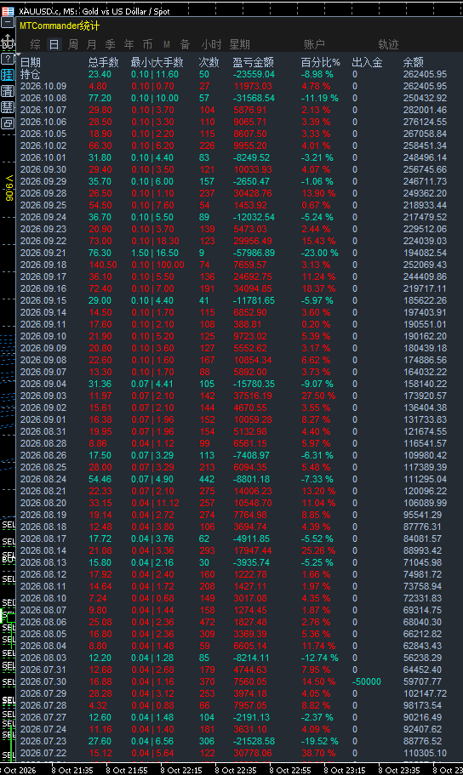Click the yellow V:9.06 version label
This screenshot has height=775, width=463.
pyautogui.click(x=9, y=188)
